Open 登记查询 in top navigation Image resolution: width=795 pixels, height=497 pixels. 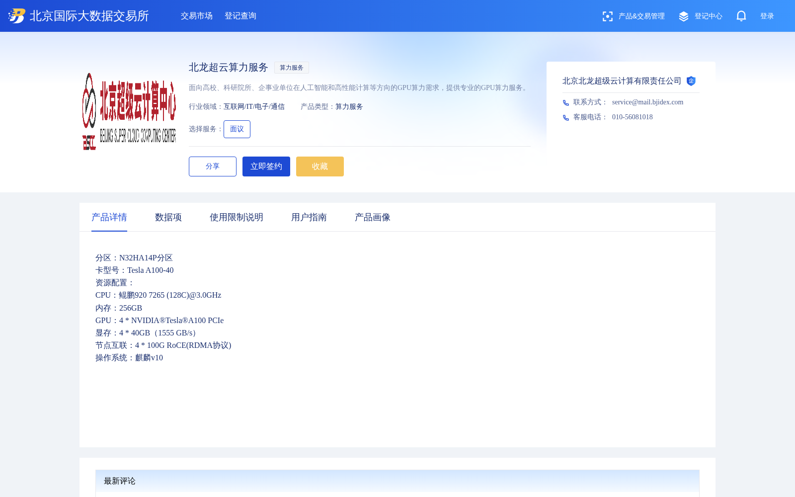click(x=240, y=16)
